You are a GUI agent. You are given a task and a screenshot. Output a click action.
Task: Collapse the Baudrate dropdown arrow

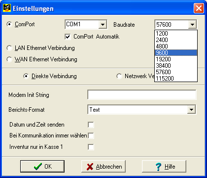point(192,25)
